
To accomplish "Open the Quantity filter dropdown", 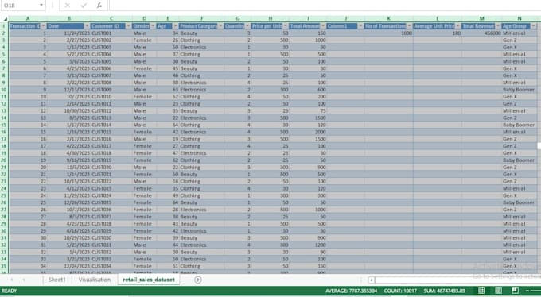I will [x=247, y=26].
